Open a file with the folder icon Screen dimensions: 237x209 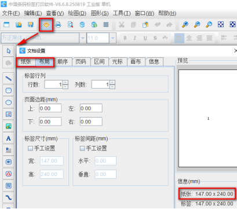point(19,25)
